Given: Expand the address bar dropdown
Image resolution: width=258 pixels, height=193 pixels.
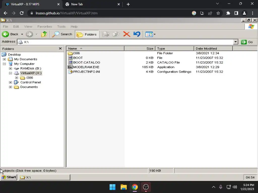Looking at the screenshot, I should pyautogui.click(x=236, y=42).
